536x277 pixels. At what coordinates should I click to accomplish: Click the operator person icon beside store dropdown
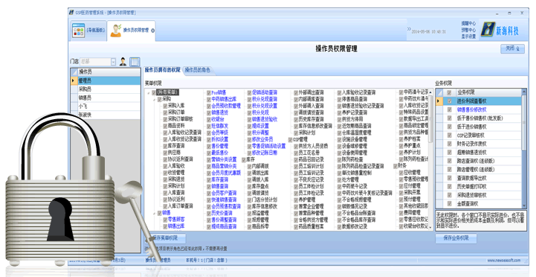point(123,62)
